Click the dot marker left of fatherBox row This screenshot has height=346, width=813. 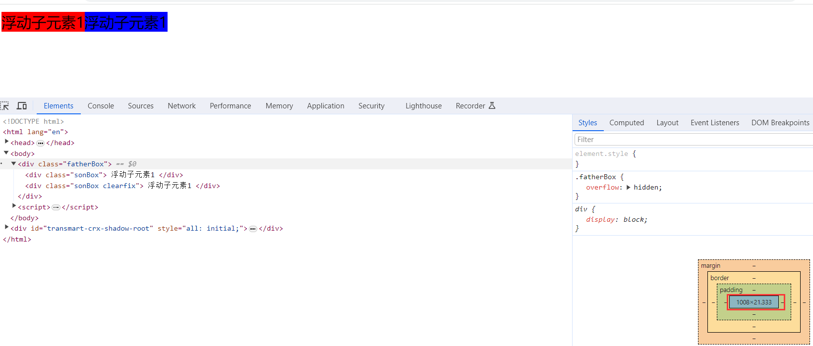[1, 164]
